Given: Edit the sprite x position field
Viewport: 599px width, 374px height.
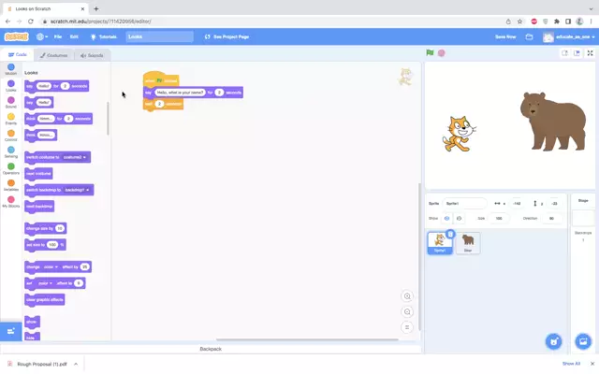Looking at the screenshot, I should click(517, 204).
